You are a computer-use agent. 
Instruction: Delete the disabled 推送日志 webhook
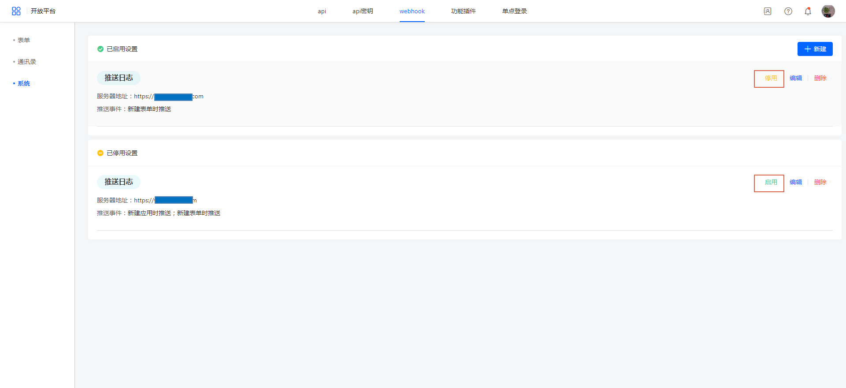[x=820, y=183]
